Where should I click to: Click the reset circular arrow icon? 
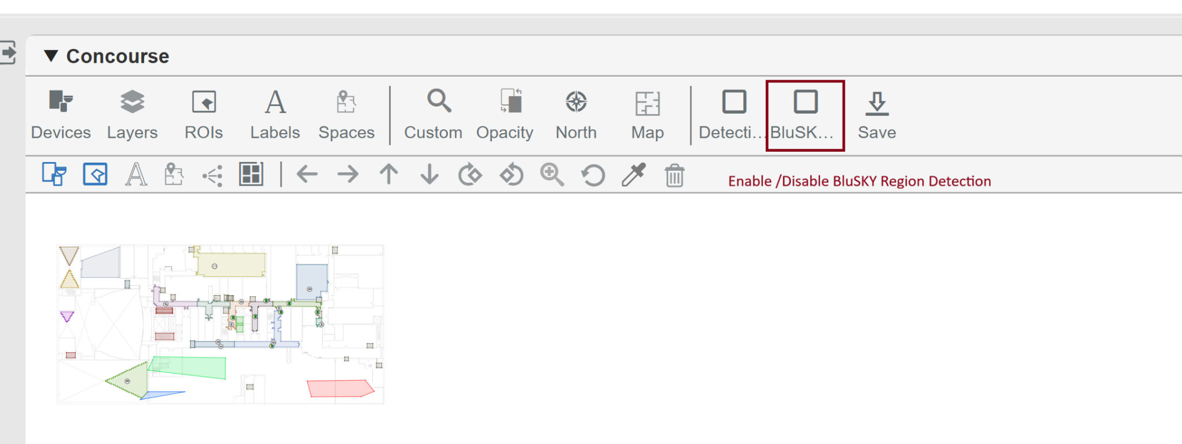tap(593, 175)
